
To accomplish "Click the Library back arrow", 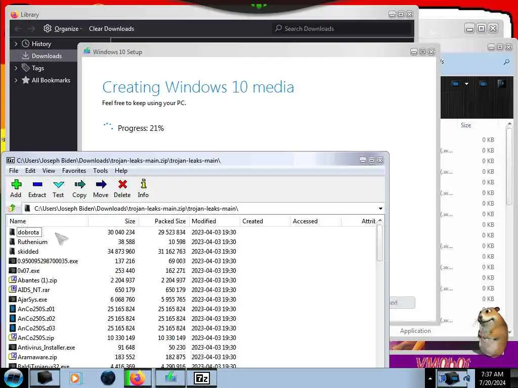I will coord(18,29).
